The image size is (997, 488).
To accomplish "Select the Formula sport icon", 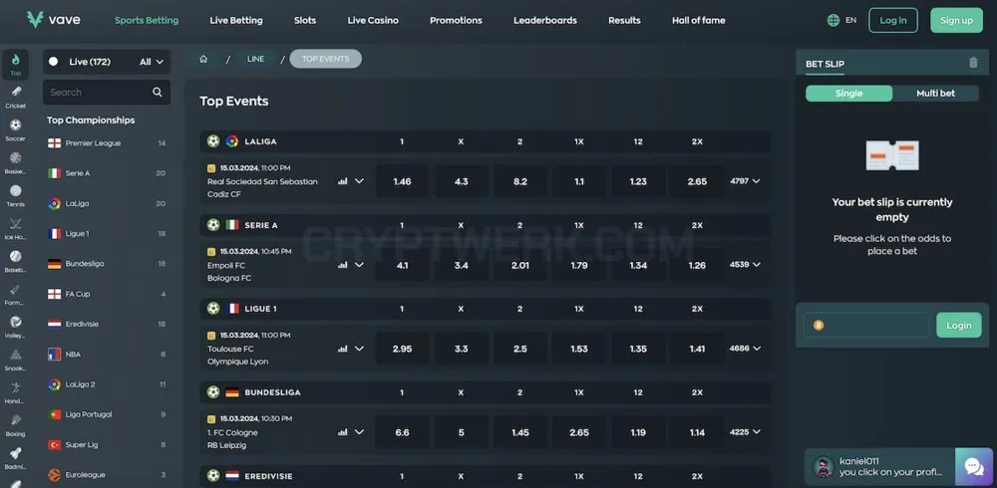I will tap(15, 289).
